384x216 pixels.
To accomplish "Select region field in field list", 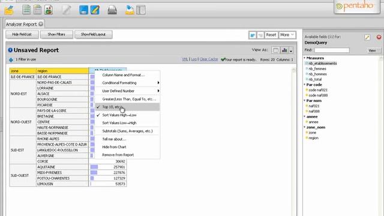I will click(313, 138).
